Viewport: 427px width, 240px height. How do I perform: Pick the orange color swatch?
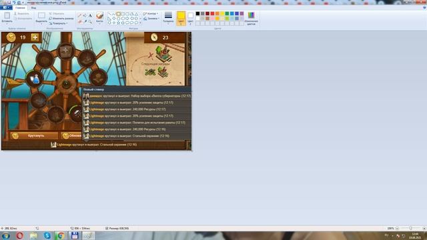click(x=218, y=13)
